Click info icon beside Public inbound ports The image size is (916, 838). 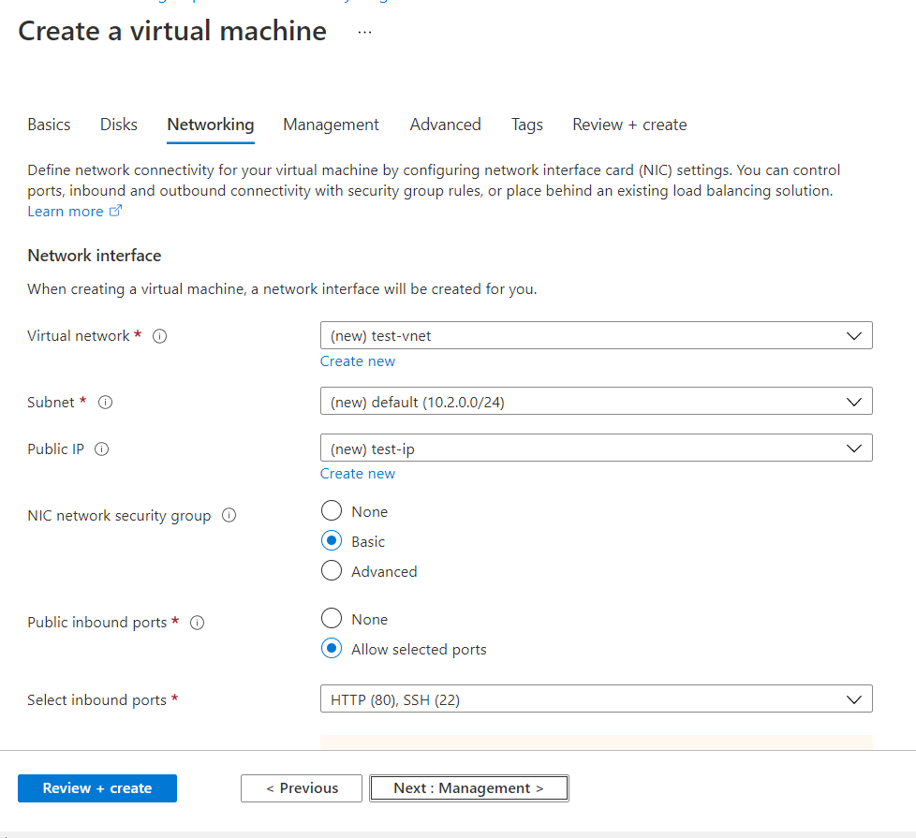tap(197, 624)
